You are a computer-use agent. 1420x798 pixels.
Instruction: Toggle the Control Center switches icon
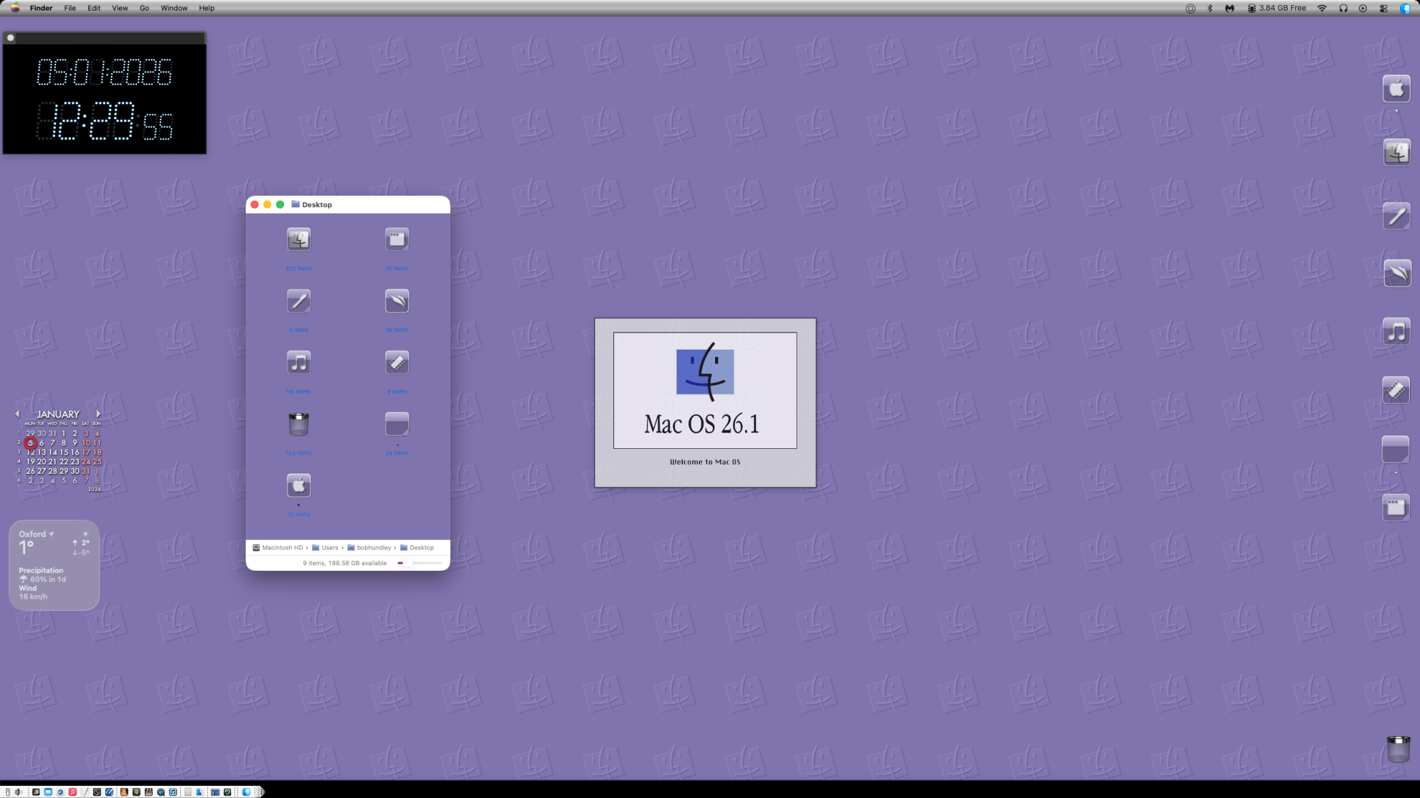1383,9
